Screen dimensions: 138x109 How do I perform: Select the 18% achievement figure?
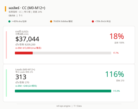(x=117, y=36)
